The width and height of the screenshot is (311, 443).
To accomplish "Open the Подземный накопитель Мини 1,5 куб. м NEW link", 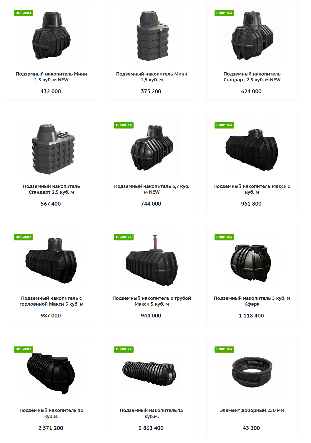I will pyautogui.click(x=51, y=77).
